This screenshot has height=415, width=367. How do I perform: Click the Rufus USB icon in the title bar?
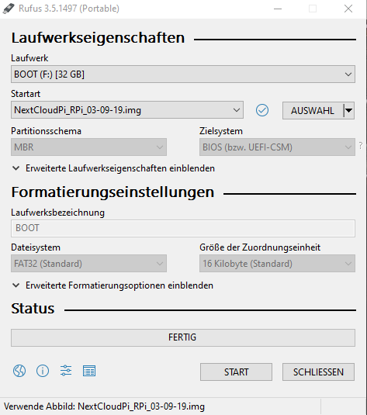point(9,9)
